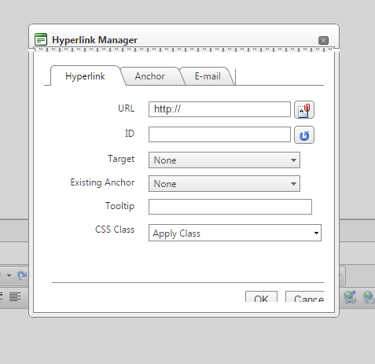Close the Hyperlink Manager dialog

pyautogui.click(x=323, y=40)
